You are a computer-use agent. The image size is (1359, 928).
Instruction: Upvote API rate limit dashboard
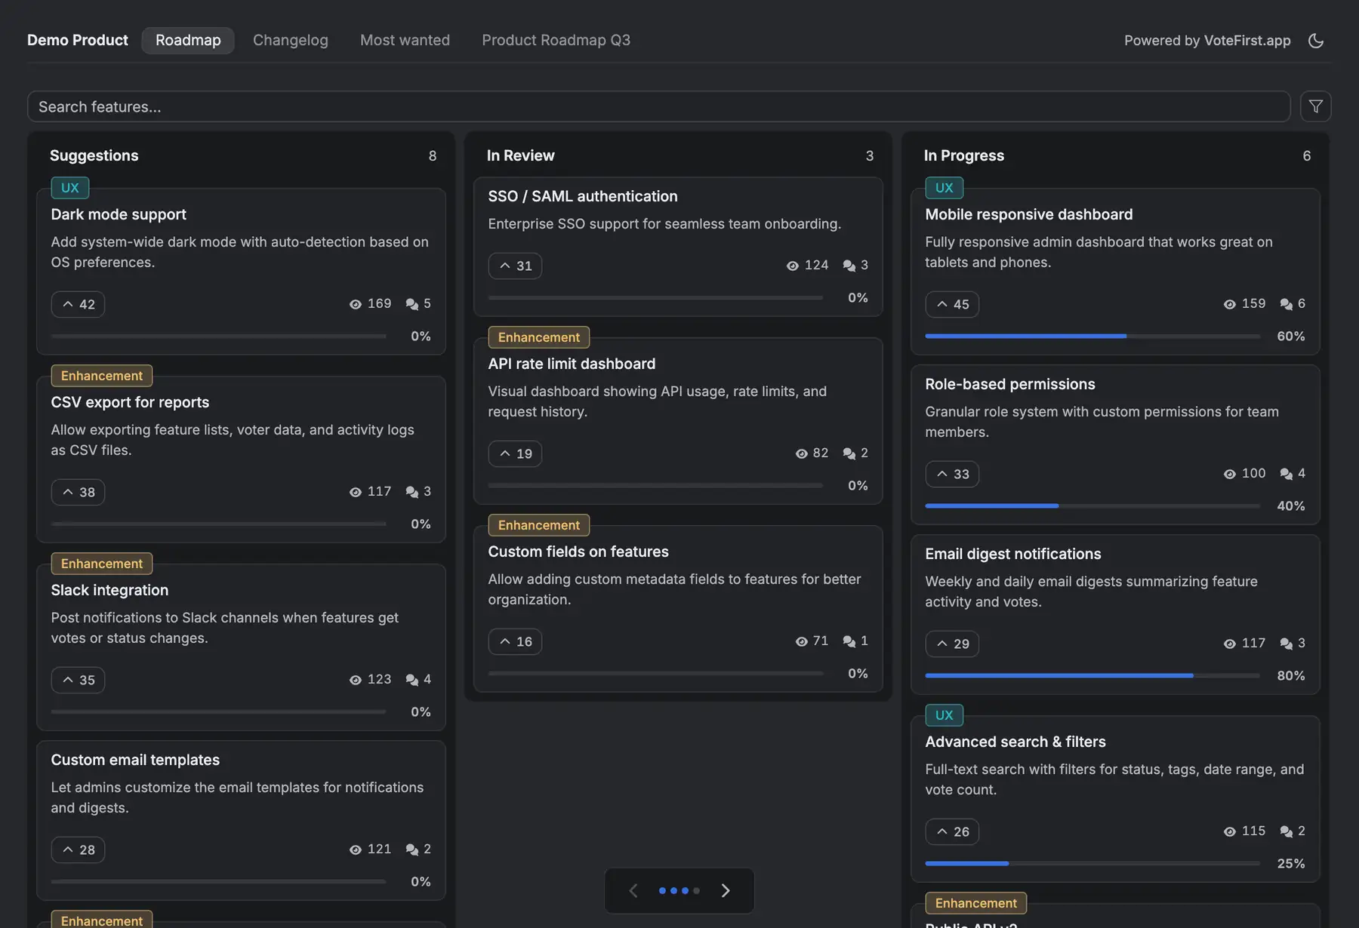(x=515, y=453)
